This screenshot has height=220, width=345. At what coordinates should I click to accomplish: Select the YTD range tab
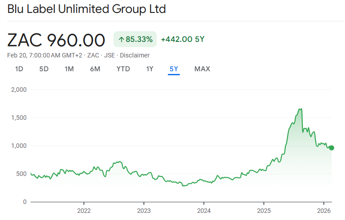tap(123, 69)
